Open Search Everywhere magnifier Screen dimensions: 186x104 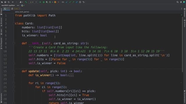[x=178, y=2]
